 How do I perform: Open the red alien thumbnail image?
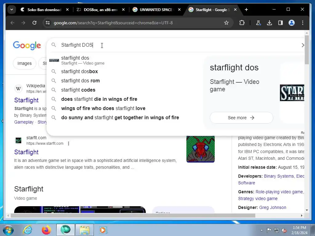point(201,149)
